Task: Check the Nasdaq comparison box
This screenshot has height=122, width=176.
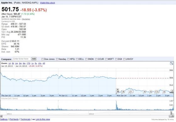Action: pos(57,59)
